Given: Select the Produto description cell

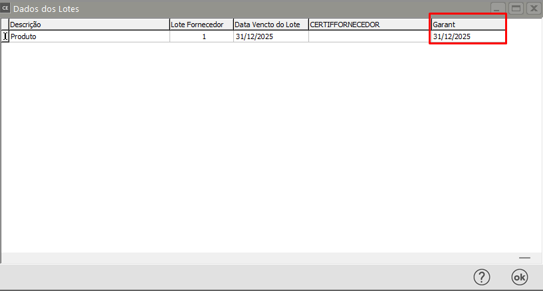Looking at the screenshot, I should (x=89, y=37).
